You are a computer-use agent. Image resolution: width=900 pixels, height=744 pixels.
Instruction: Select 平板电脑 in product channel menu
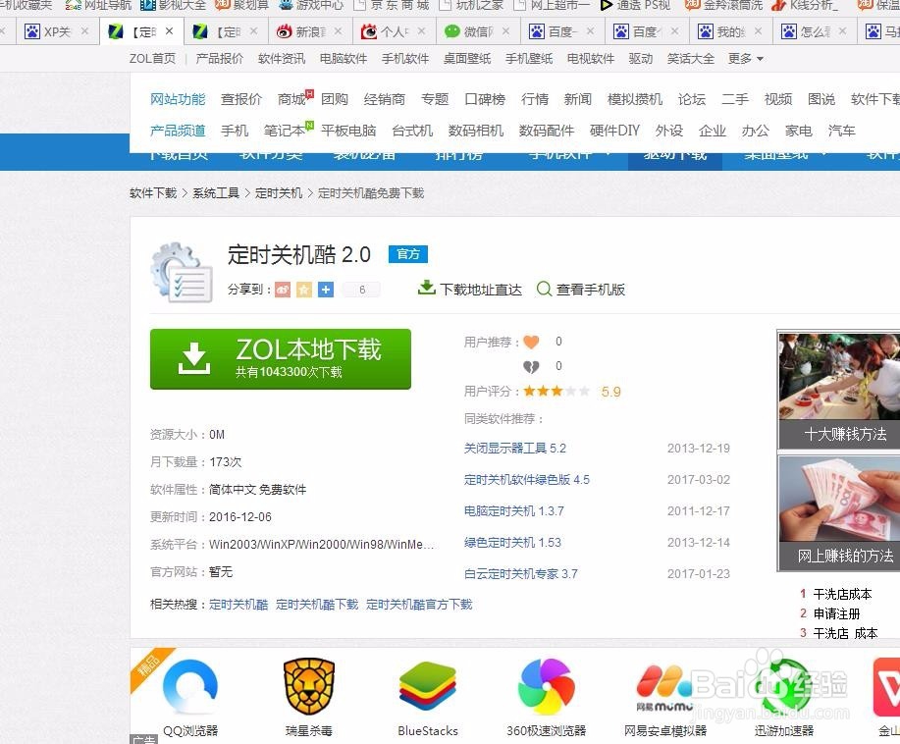[348, 131]
